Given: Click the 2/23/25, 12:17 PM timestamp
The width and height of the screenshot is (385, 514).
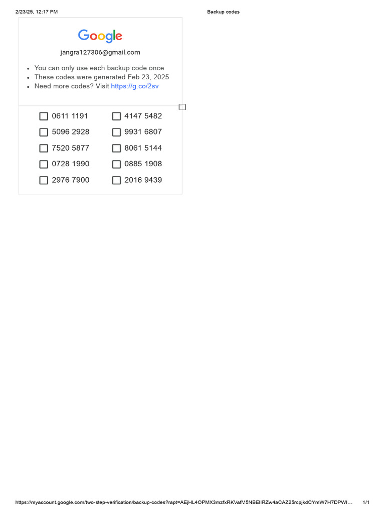Looking at the screenshot, I should [x=37, y=12].
